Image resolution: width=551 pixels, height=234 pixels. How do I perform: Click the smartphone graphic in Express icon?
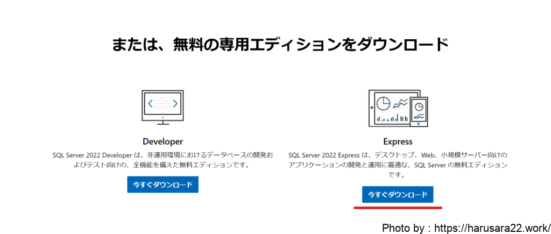point(419,111)
